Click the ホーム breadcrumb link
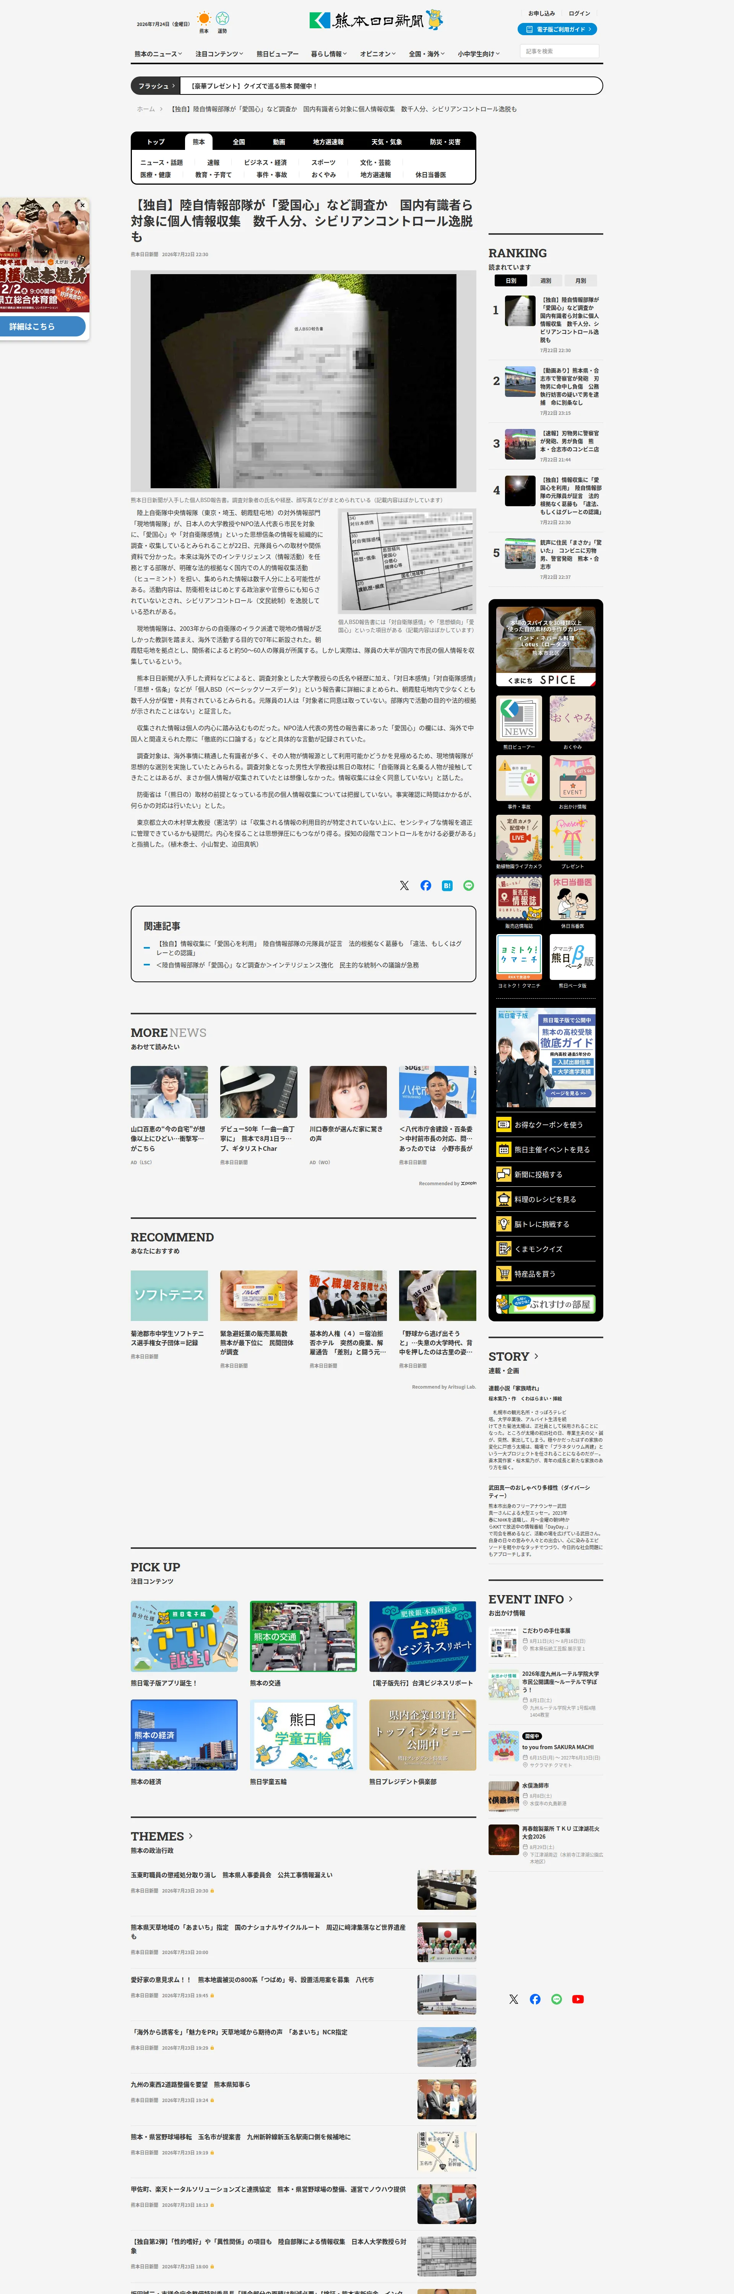734x2294 pixels. pos(145,109)
